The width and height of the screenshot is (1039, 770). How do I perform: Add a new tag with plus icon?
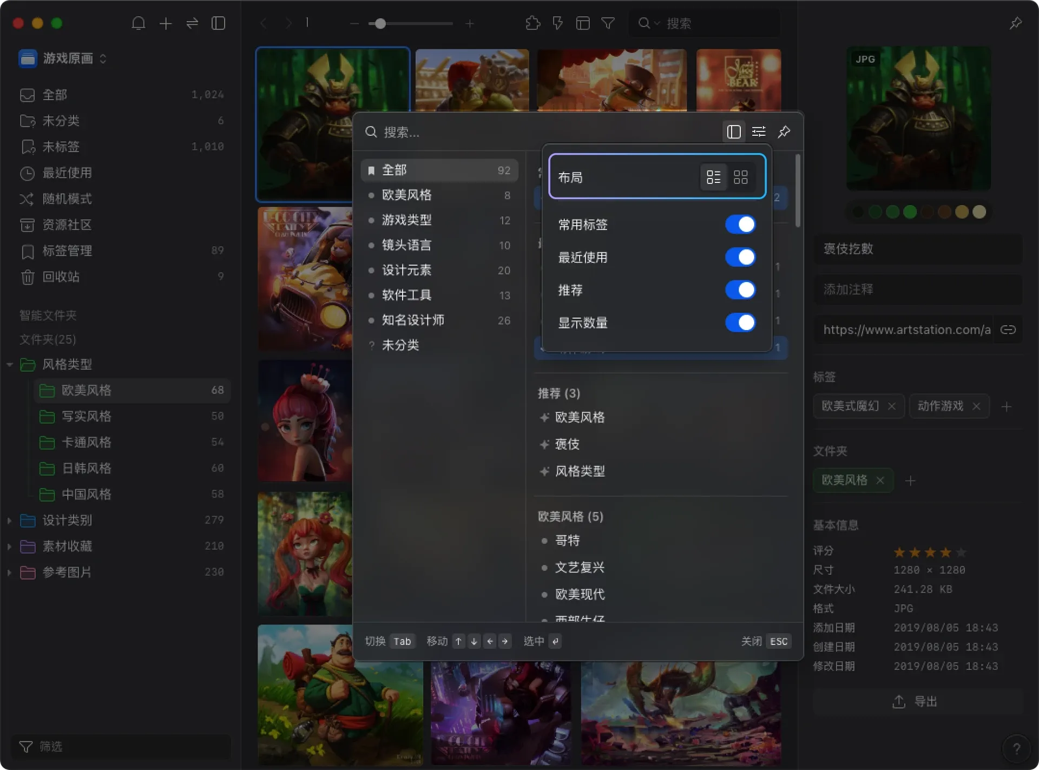[x=1006, y=406]
